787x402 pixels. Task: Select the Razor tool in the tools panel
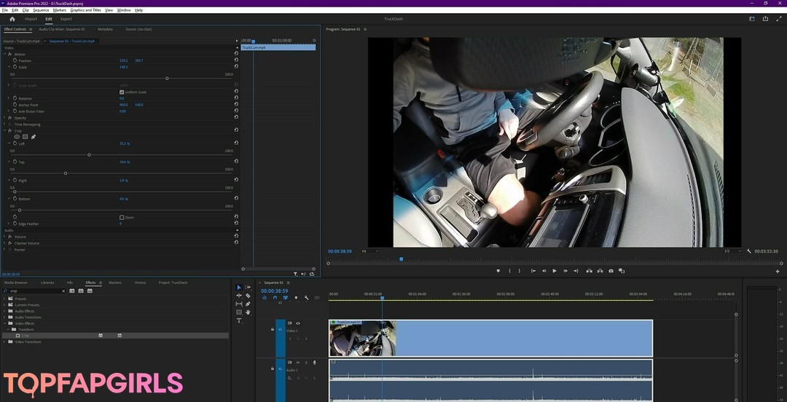(x=248, y=296)
